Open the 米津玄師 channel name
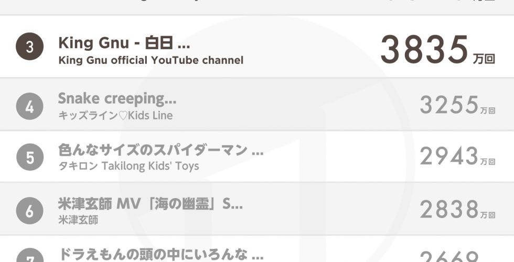Image resolution: width=514 pixels, height=262 pixels. [78, 220]
